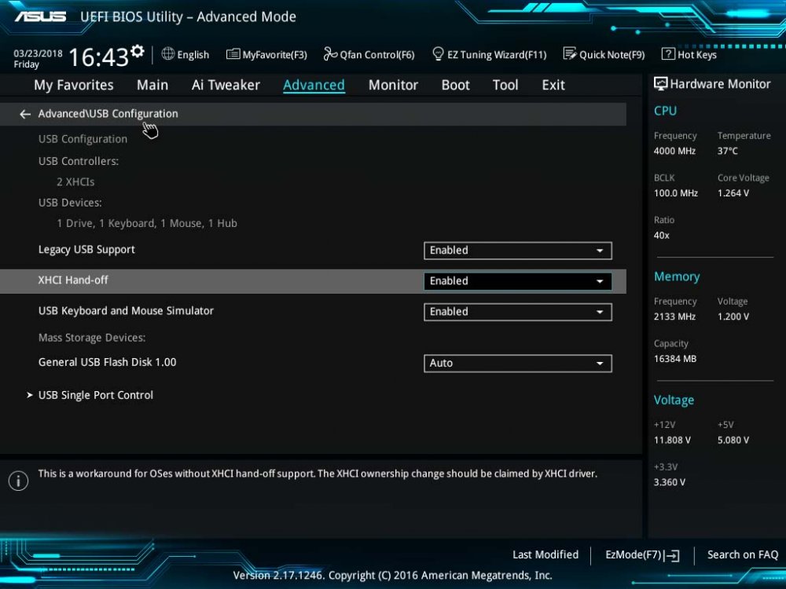Image resolution: width=786 pixels, height=589 pixels.
Task: Click the info icon beside help text
Action: [18, 481]
